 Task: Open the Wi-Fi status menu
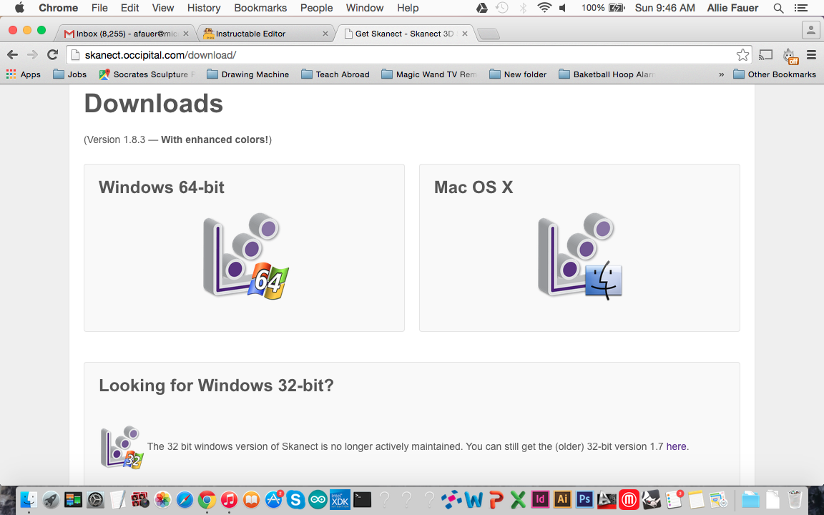[544, 8]
